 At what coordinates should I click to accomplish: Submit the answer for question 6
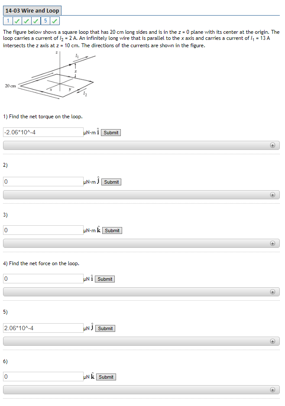(106, 377)
